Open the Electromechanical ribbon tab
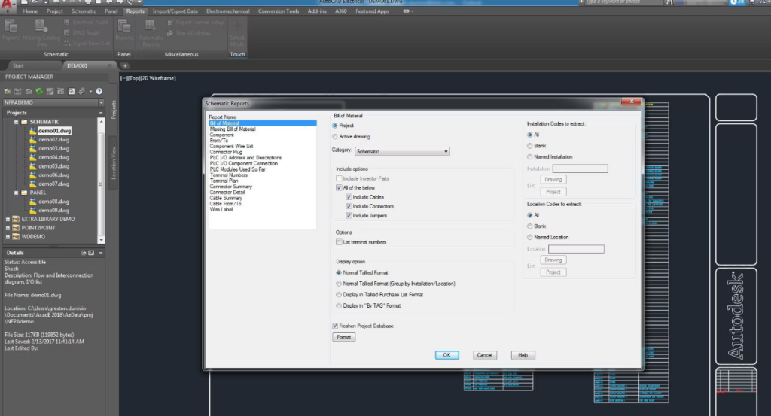 (227, 11)
